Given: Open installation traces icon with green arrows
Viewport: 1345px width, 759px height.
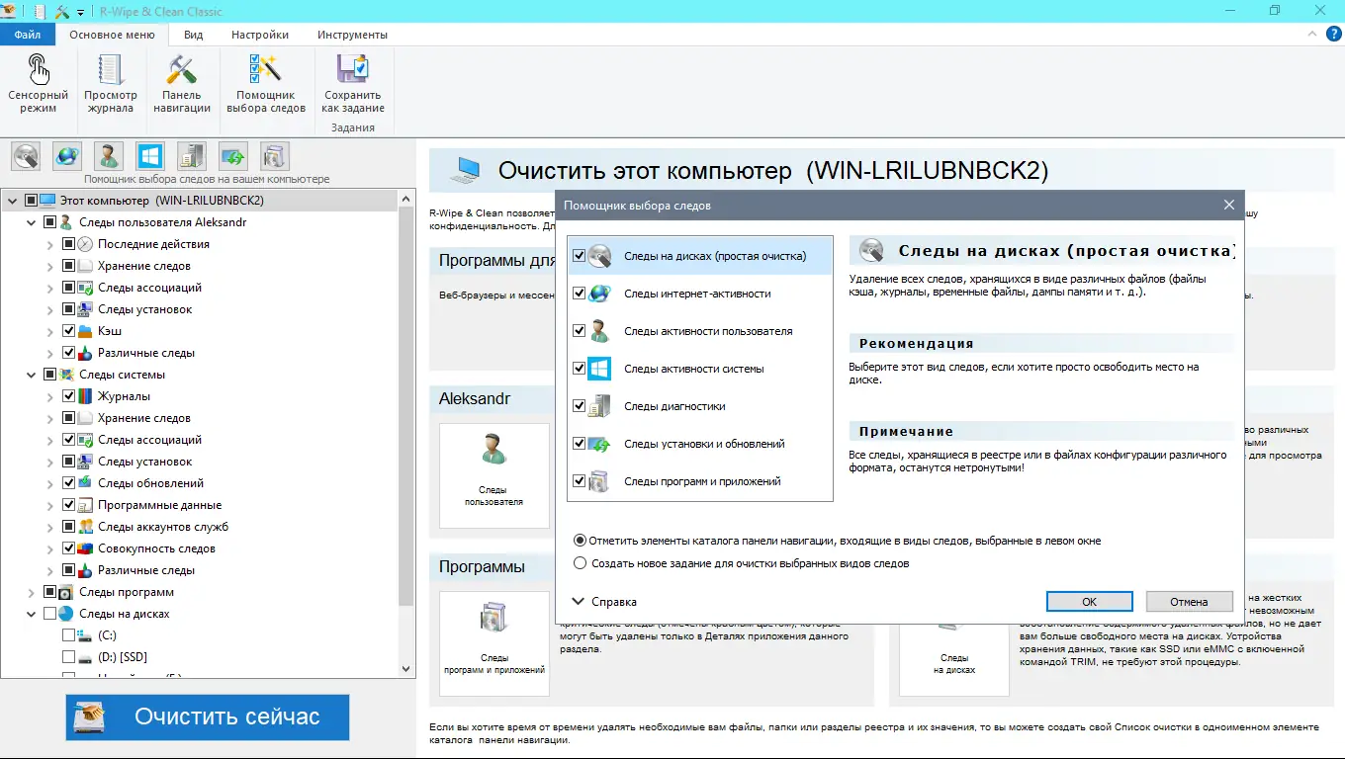Looking at the screenshot, I should click(x=232, y=155).
